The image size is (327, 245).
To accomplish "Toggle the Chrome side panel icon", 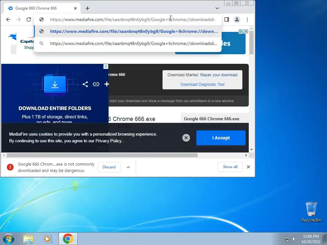I will tap(227, 19).
